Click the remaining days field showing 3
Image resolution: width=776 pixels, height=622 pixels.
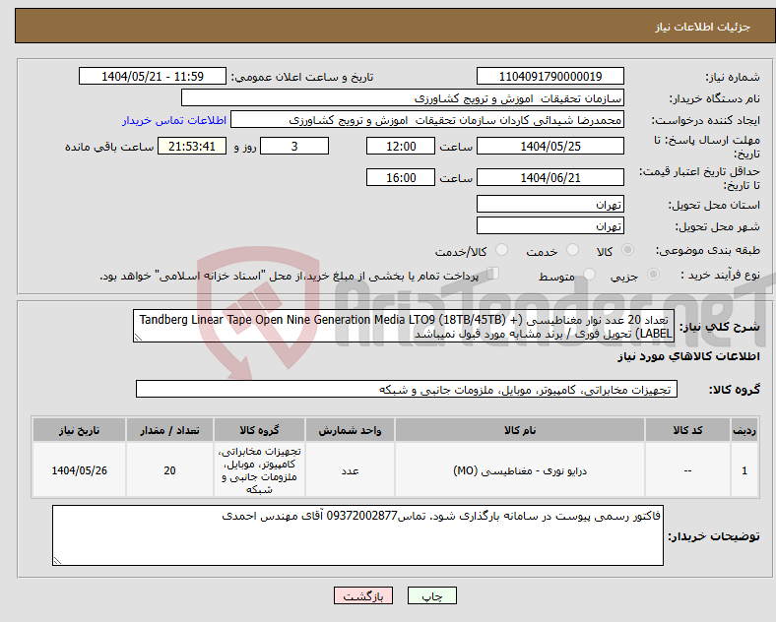(294, 147)
